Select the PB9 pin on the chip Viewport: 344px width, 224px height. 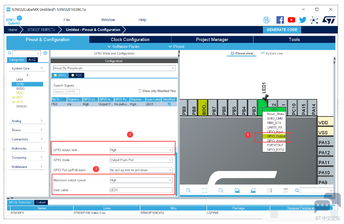(184, 107)
